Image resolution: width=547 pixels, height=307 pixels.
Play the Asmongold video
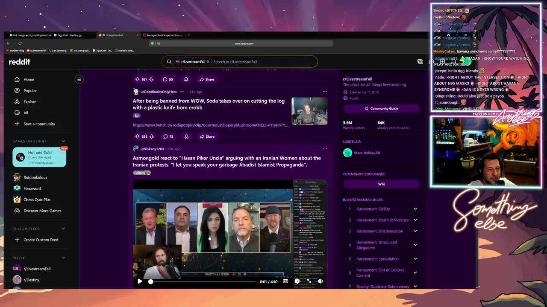pyautogui.click(x=140, y=281)
